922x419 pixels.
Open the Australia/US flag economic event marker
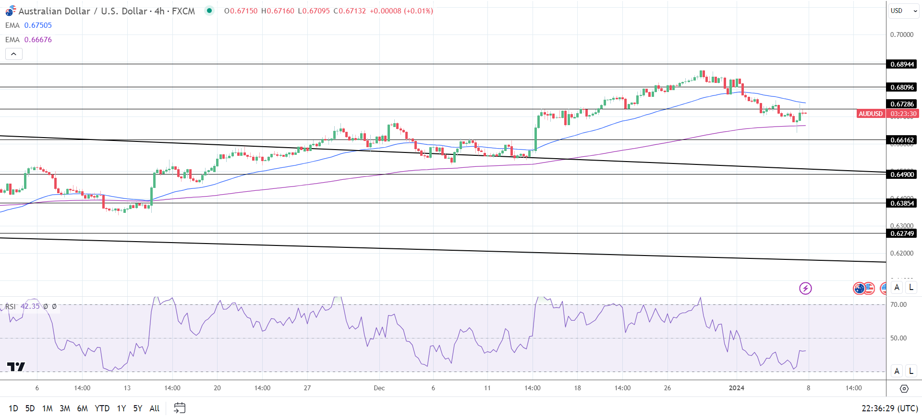coord(864,288)
